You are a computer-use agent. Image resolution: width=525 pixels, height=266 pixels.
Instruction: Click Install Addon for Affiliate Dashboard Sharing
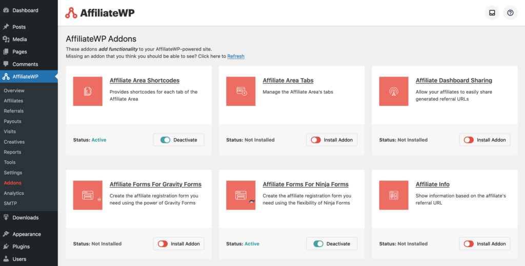(x=485, y=140)
